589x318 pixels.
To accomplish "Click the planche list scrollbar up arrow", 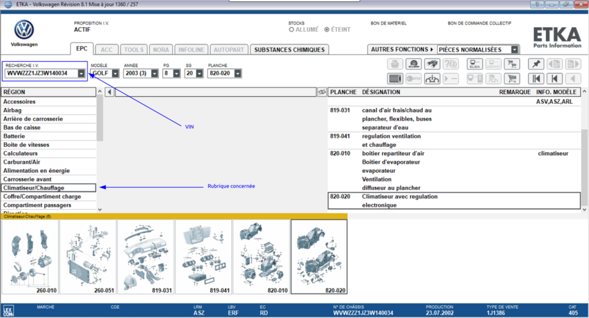I will (x=584, y=91).
